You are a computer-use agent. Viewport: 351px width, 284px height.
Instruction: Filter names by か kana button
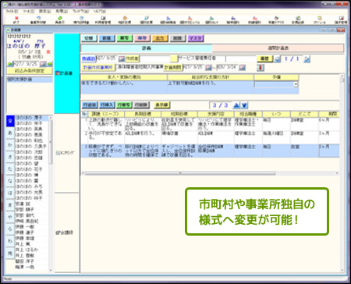pos(10,145)
